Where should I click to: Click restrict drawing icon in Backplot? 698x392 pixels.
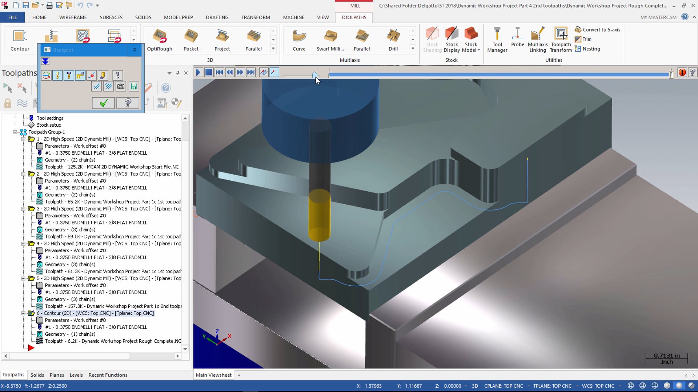(96, 86)
